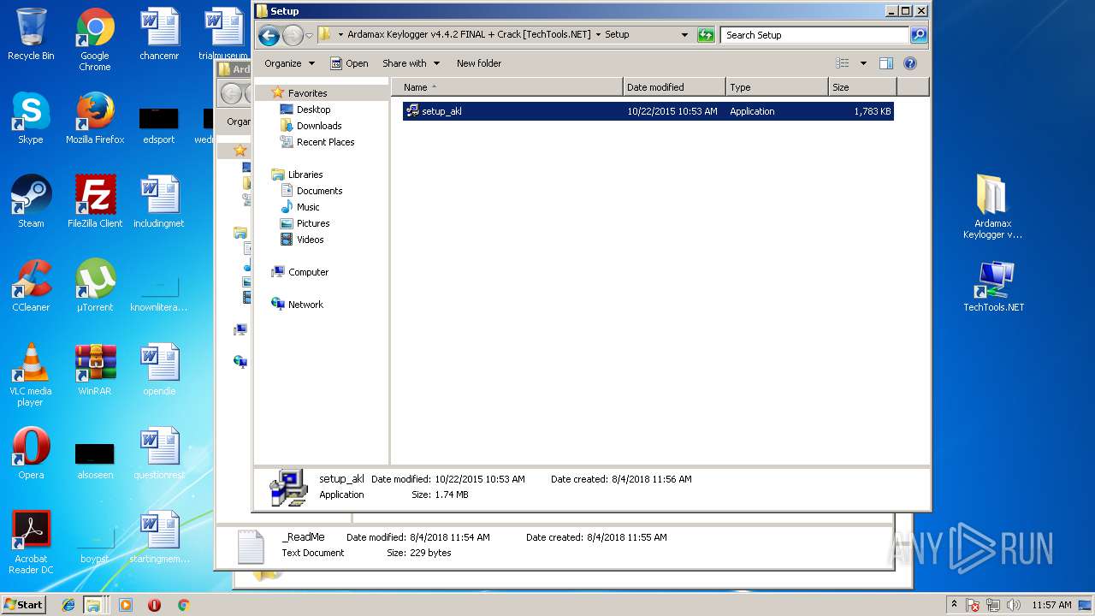Click the Search Setup input field

pyautogui.click(x=814, y=35)
